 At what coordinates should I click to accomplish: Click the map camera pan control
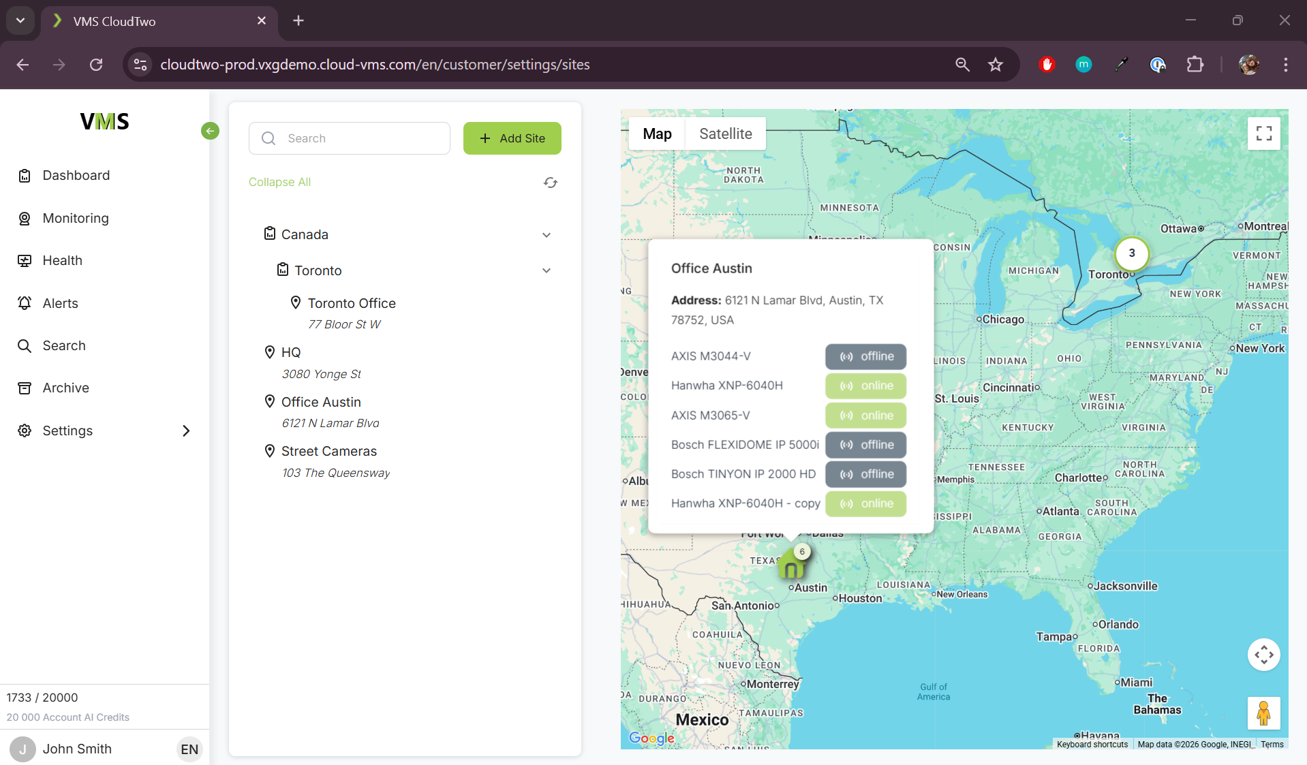[x=1263, y=655]
